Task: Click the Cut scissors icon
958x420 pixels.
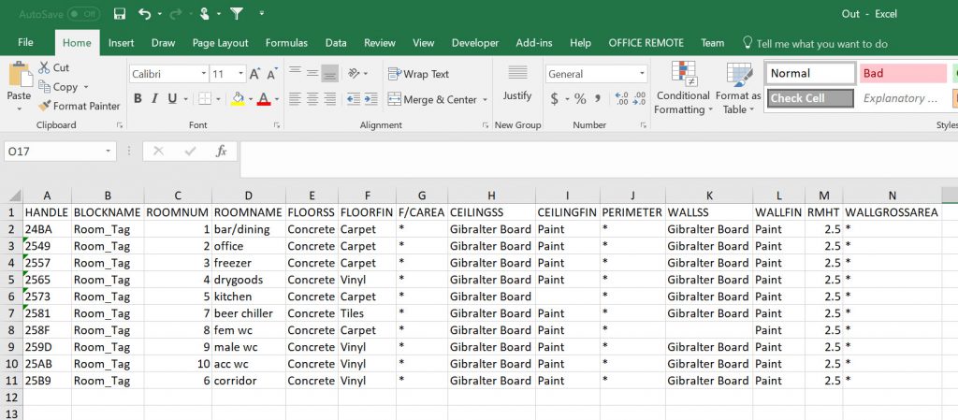Action: pyautogui.click(x=45, y=67)
